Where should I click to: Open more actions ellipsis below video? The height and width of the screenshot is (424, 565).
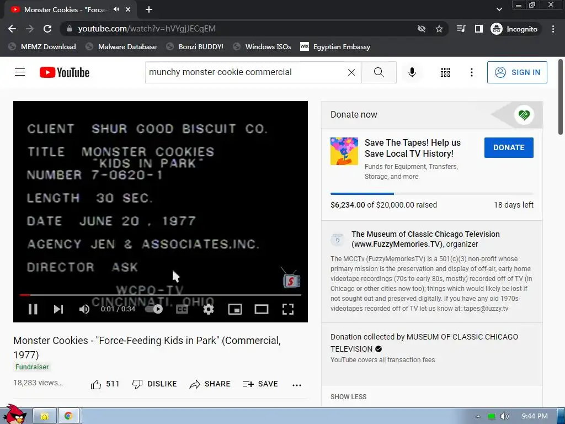point(296,385)
